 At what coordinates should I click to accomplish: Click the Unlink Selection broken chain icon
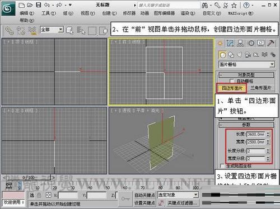[21, 31]
